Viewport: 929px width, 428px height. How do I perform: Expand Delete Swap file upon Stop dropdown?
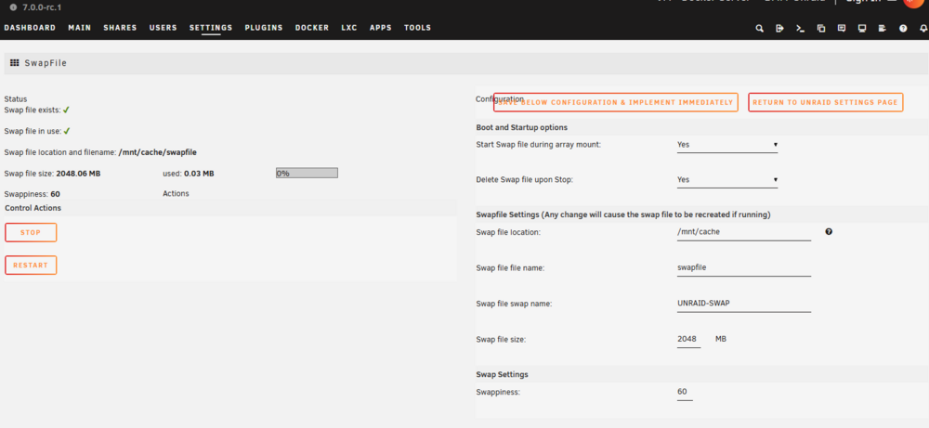coord(727,179)
